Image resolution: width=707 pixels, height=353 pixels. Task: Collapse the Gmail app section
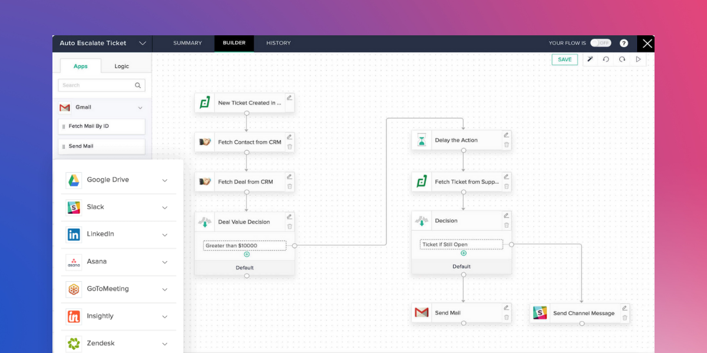(140, 108)
